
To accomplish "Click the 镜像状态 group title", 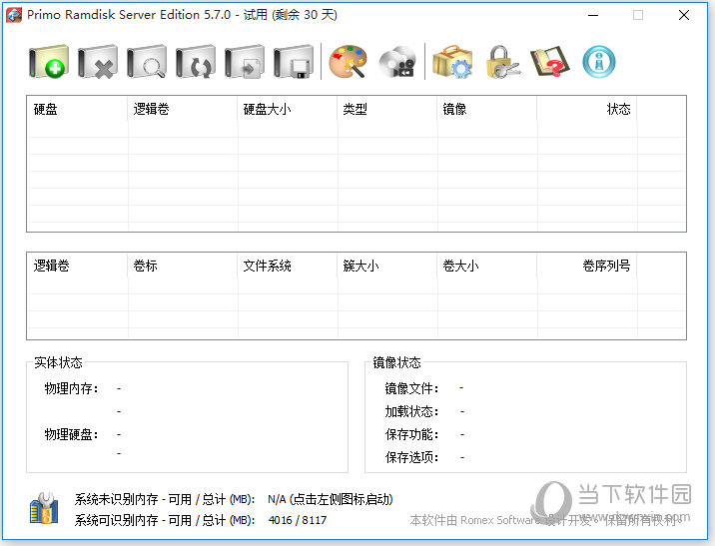I will point(396,362).
